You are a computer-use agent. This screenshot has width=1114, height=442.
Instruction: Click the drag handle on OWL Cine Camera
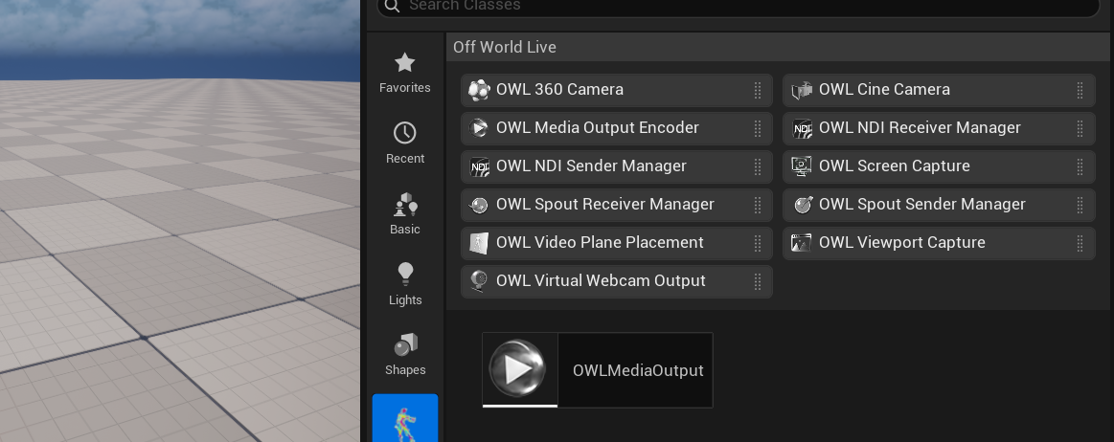1080,90
